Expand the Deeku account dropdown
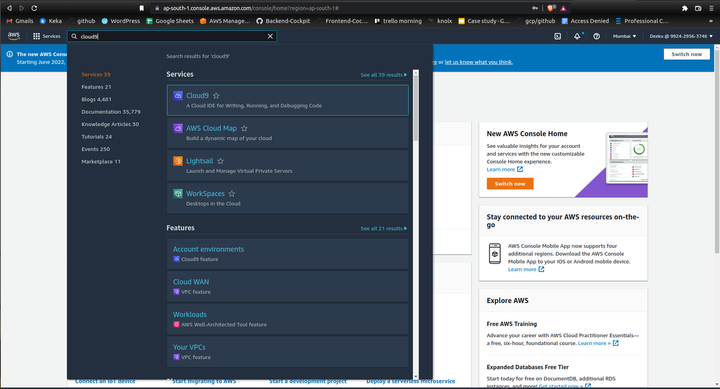 (x=681, y=36)
